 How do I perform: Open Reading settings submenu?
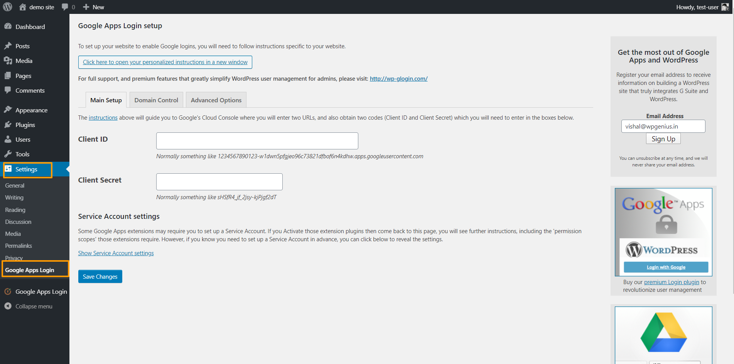point(15,210)
